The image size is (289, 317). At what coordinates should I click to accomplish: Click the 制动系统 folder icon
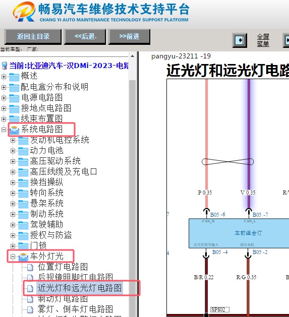tap(23, 214)
